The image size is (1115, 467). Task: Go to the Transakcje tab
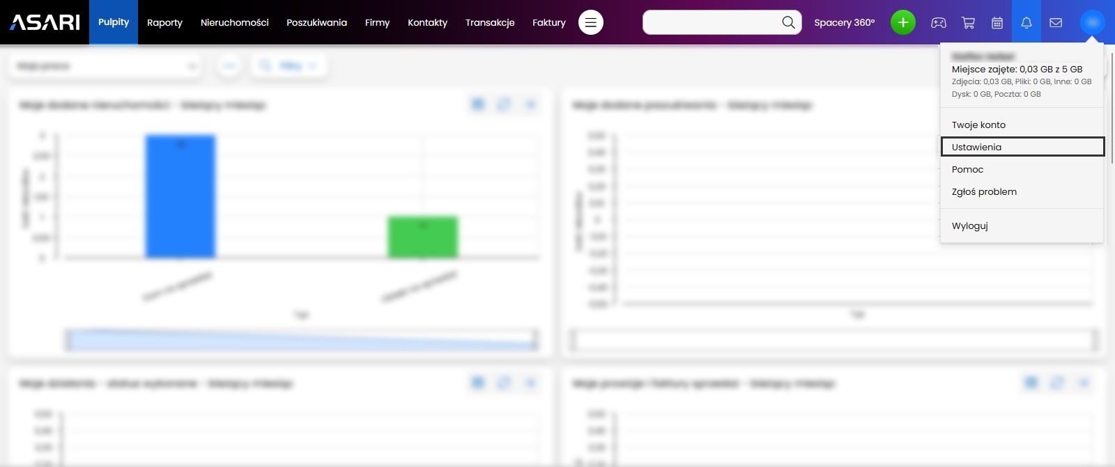[x=490, y=22]
